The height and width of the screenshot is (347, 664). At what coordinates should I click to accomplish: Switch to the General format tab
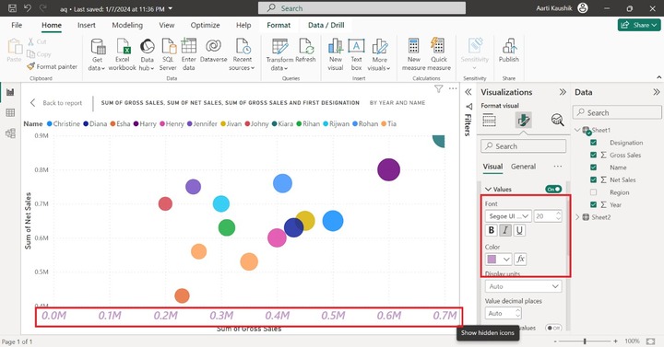(523, 167)
